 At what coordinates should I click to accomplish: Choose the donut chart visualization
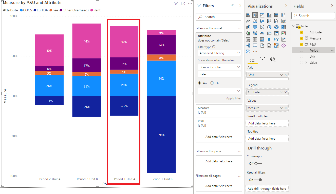[x=276, y=27]
